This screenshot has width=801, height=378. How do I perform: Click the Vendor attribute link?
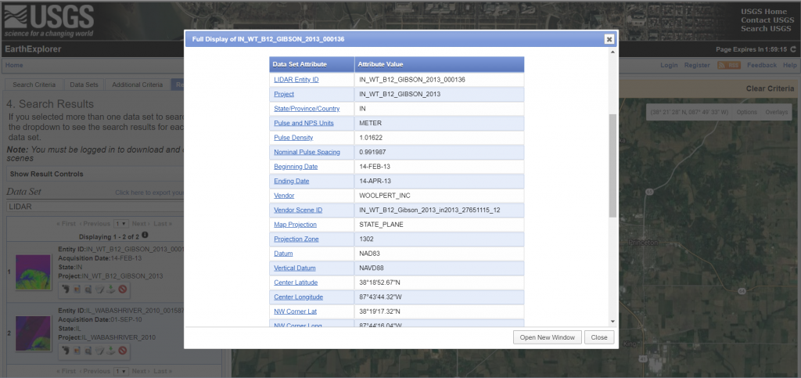click(x=284, y=196)
